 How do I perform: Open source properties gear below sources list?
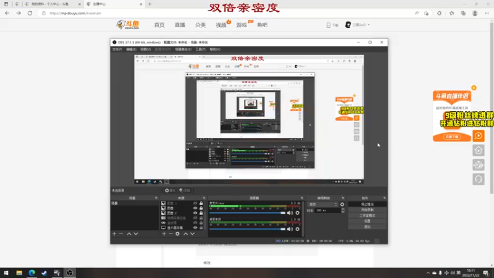click(178, 234)
